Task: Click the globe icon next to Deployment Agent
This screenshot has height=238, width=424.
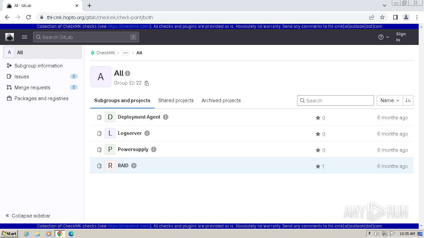Action: coord(166,117)
